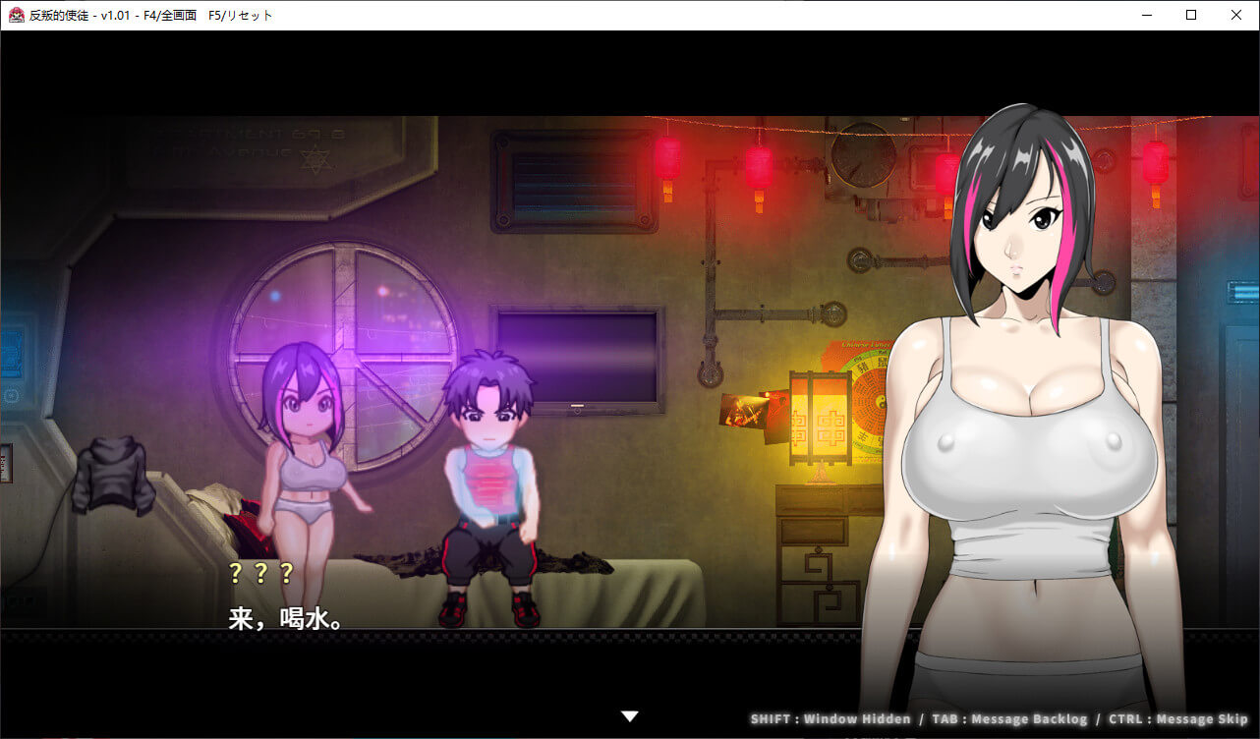Click the black hoodie on the bed

click(x=112, y=475)
